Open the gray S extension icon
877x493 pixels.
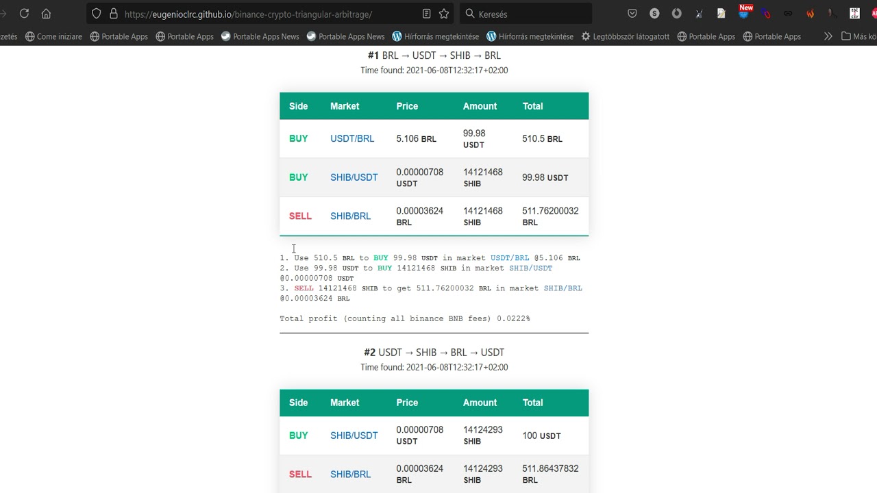click(654, 13)
